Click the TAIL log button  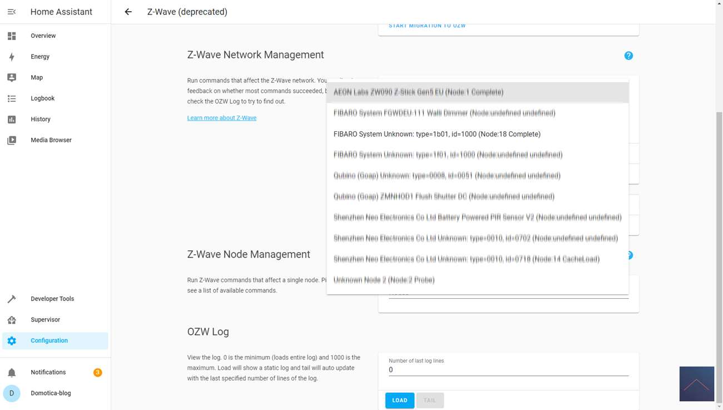(x=430, y=401)
